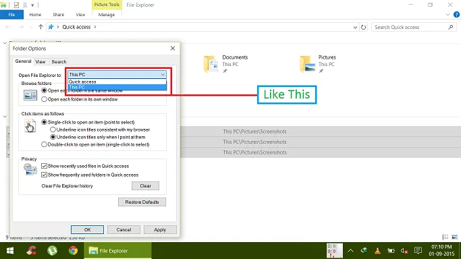
Task: Open the Quick Access Toolbar customize dropdown
Action: tap(32, 5)
